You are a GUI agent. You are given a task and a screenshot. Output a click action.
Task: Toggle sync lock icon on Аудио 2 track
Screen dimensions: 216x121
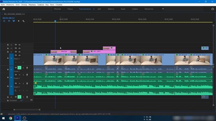pos(16,75)
